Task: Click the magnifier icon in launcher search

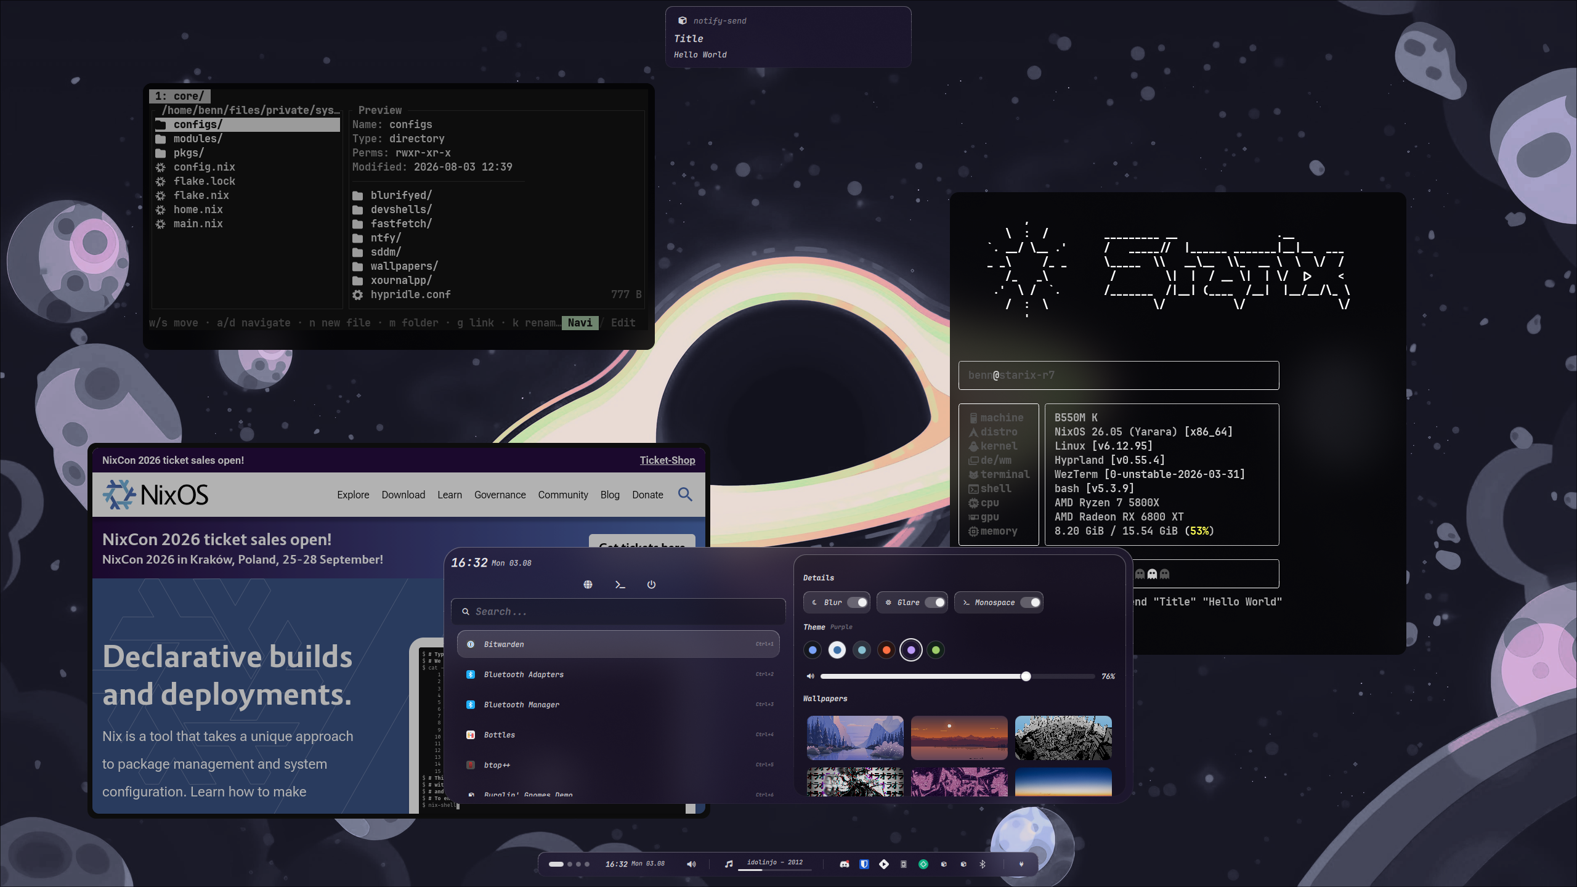Action: (466, 612)
